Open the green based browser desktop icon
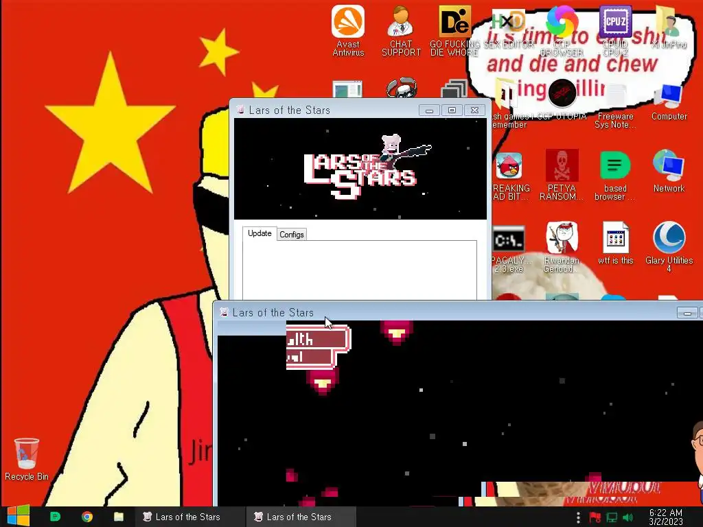The width and height of the screenshot is (703, 527). 615,175
